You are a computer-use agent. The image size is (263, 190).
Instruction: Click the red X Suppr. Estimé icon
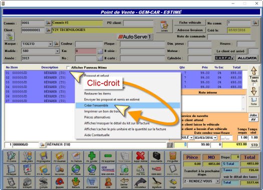click(140, 157)
